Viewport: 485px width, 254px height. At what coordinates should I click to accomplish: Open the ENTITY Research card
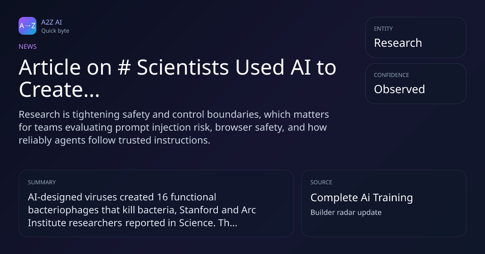pyautogui.click(x=416, y=37)
